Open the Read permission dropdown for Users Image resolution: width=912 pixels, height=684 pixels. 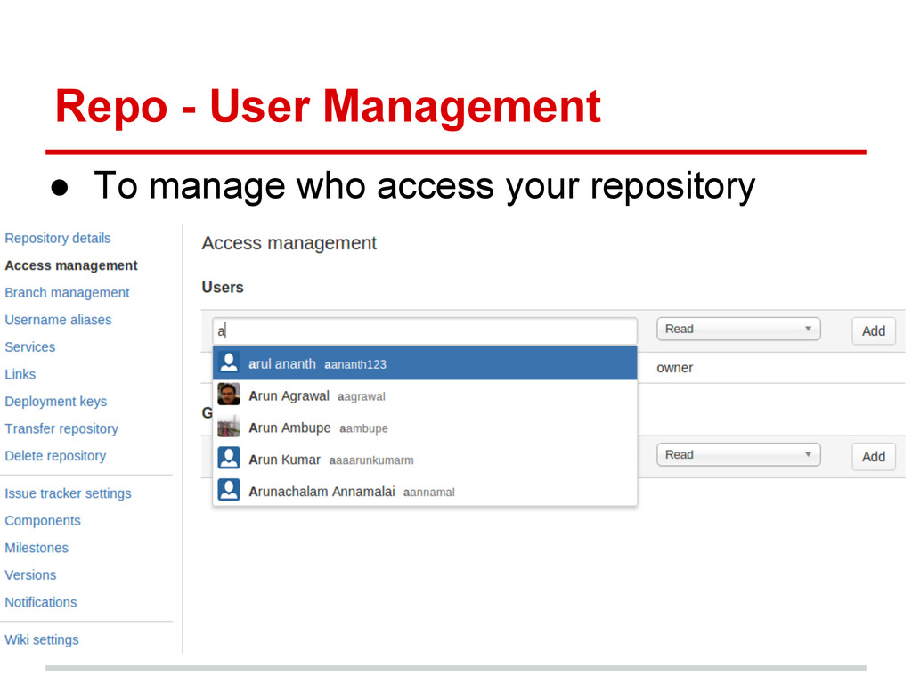coord(738,330)
